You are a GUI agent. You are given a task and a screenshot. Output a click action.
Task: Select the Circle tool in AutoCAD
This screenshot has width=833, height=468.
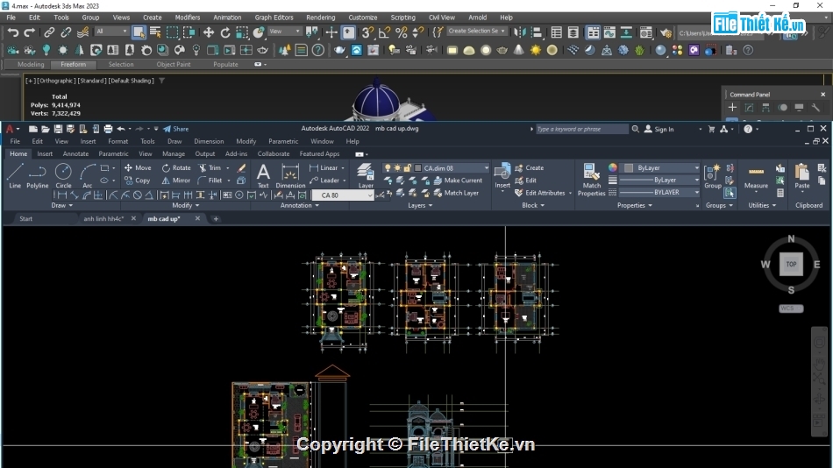pos(63,176)
